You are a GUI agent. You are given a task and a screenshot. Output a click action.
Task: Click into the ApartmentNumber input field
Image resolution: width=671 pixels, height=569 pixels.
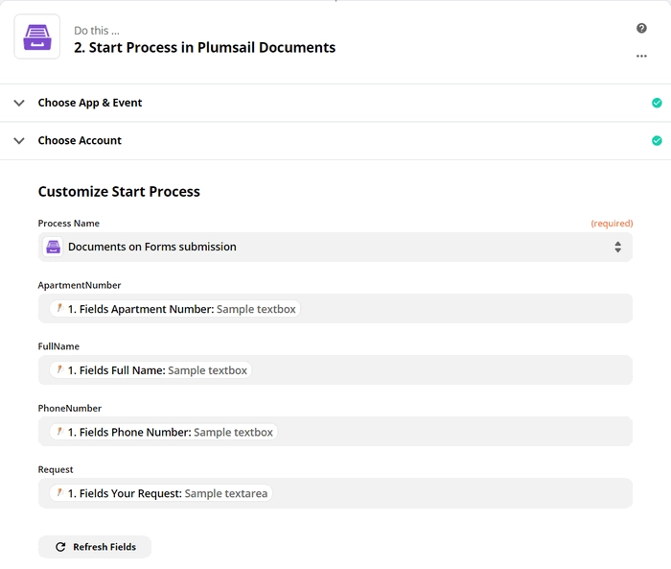pyautogui.click(x=335, y=309)
